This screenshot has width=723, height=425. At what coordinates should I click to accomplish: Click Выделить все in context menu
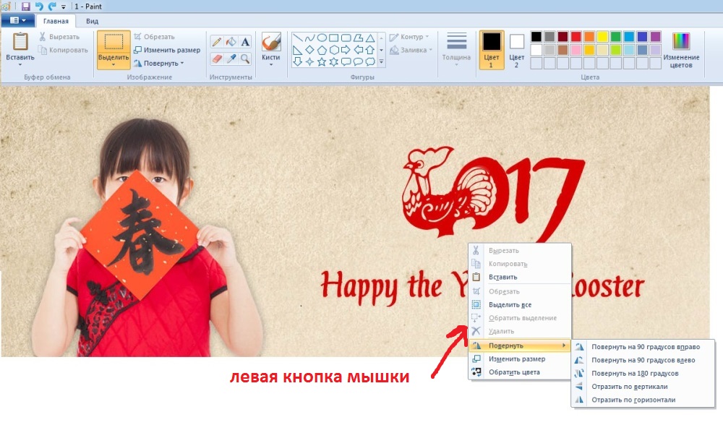[510, 305]
